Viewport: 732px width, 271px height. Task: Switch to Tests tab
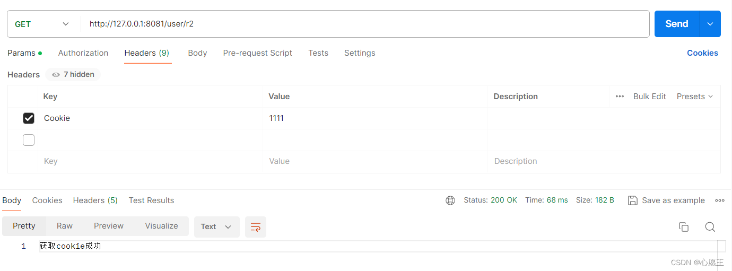click(x=318, y=53)
